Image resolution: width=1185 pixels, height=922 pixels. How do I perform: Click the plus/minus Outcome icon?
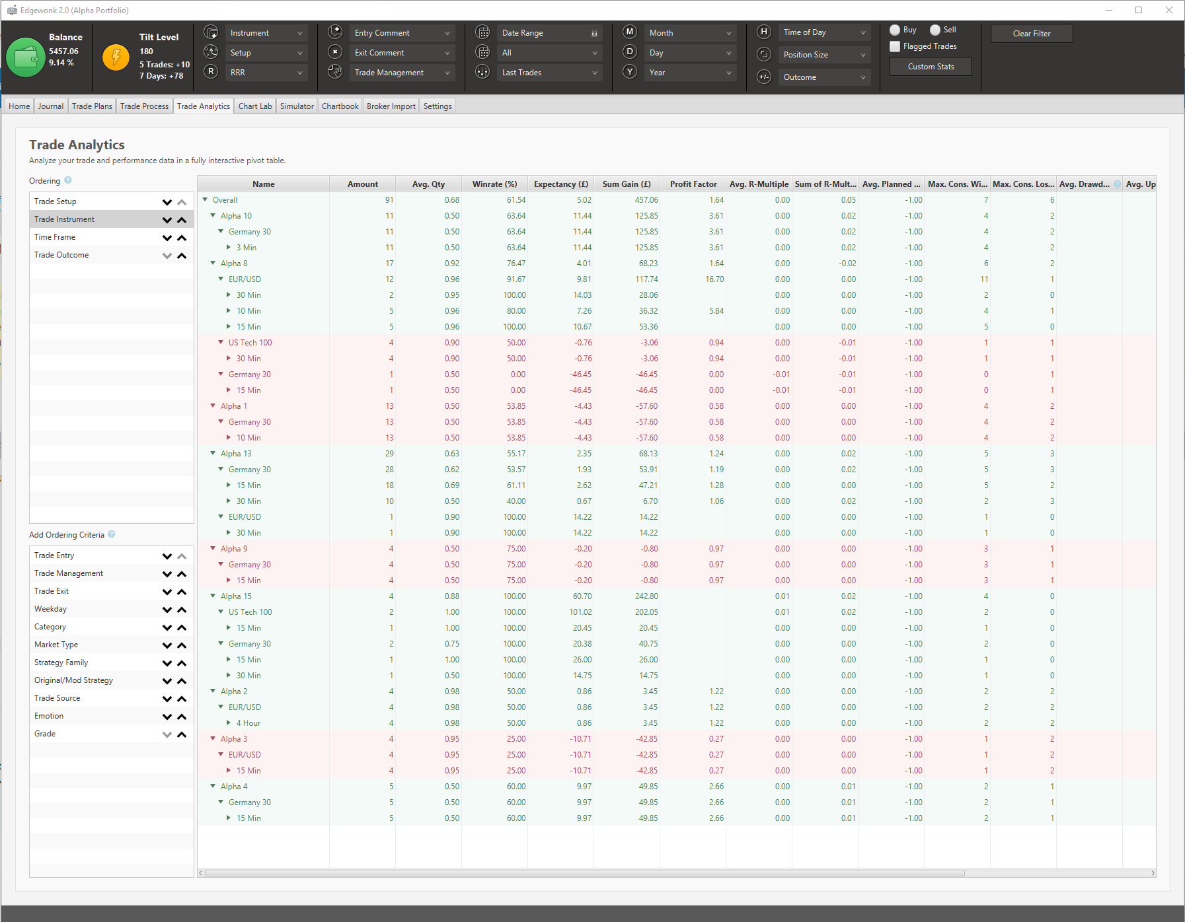pyautogui.click(x=764, y=77)
